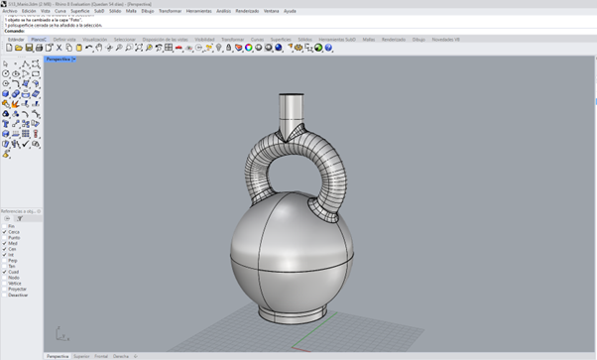Toggle the Int object snap
The width and height of the screenshot is (597, 360).
click(5, 255)
